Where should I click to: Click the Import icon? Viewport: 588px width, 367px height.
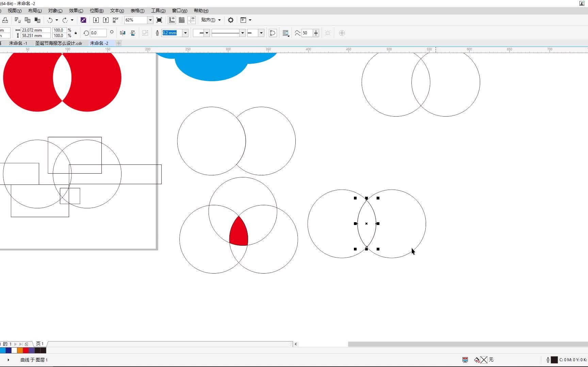point(96,20)
